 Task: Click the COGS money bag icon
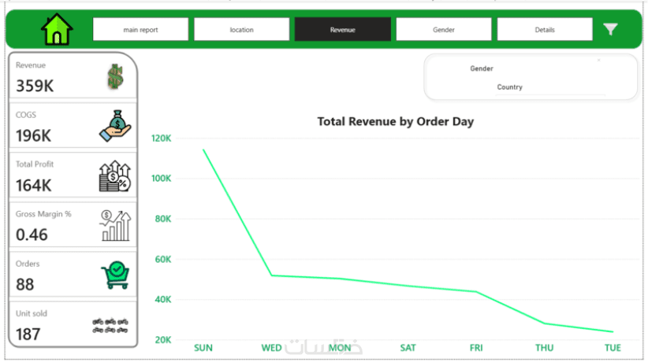(115, 126)
